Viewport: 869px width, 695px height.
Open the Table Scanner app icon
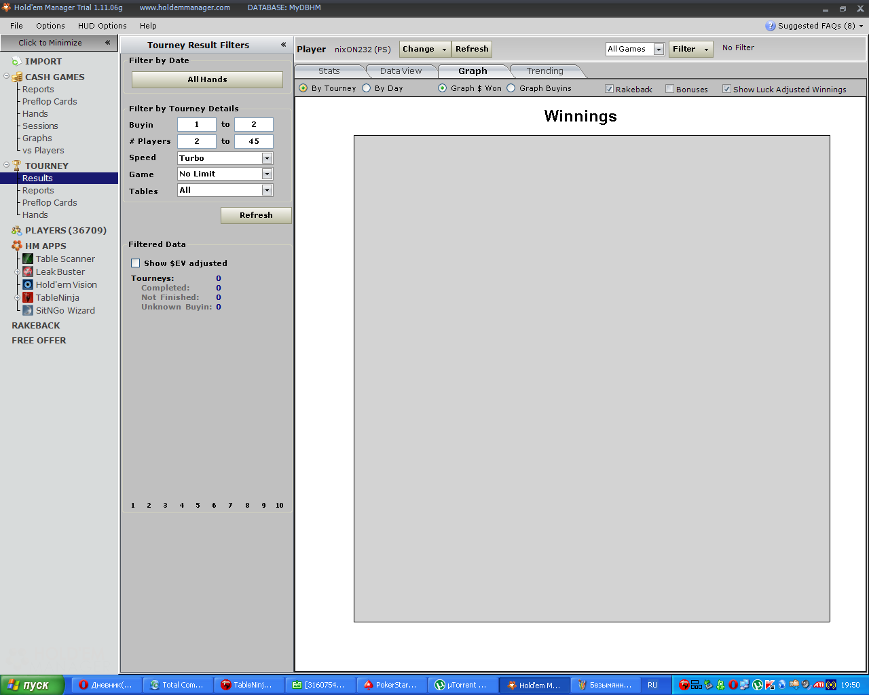point(28,259)
